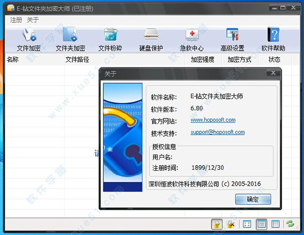
Task: Refresh the list with green arrows icon
Action: coord(290,224)
